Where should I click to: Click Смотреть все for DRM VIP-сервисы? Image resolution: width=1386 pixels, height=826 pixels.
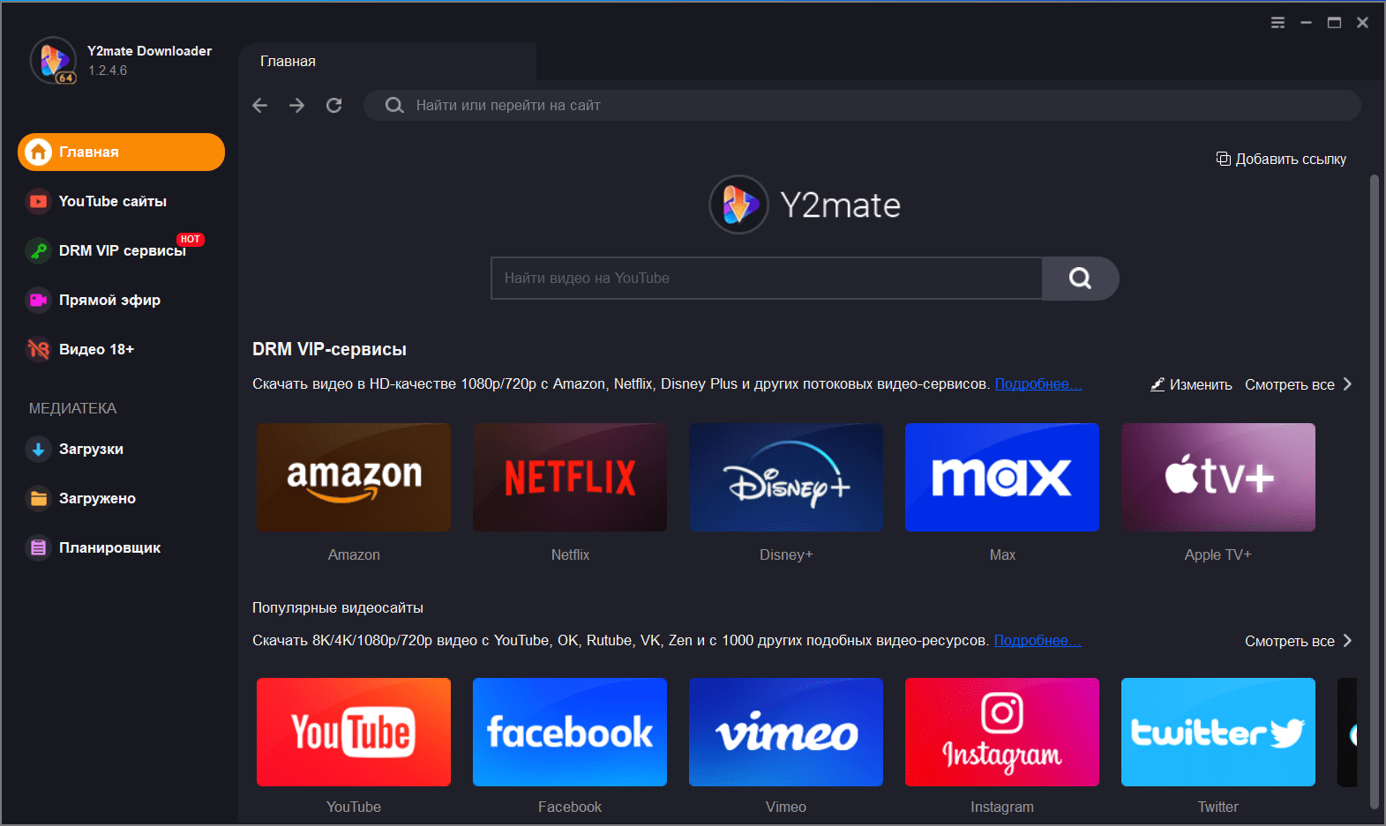coord(1289,384)
